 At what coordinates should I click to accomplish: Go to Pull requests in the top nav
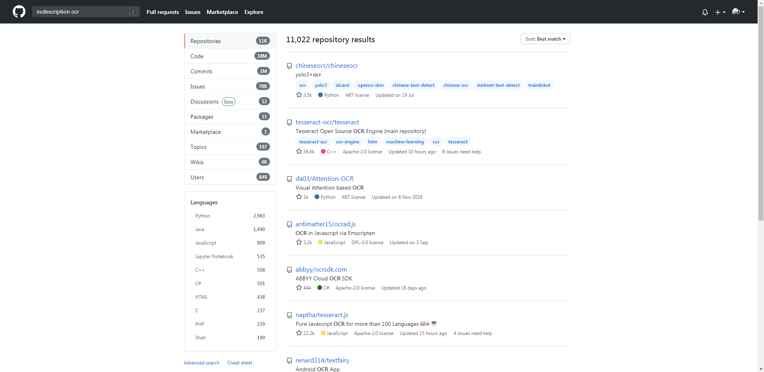pos(162,12)
